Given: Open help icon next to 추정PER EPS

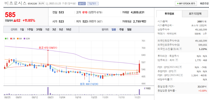Looking at the screenshot, I should [175, 71].
